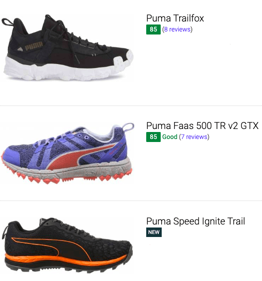The width and height of the screenshot is (262, 281).
Task: Open the 7 reviews link
Action: click(x=194, y=136)
